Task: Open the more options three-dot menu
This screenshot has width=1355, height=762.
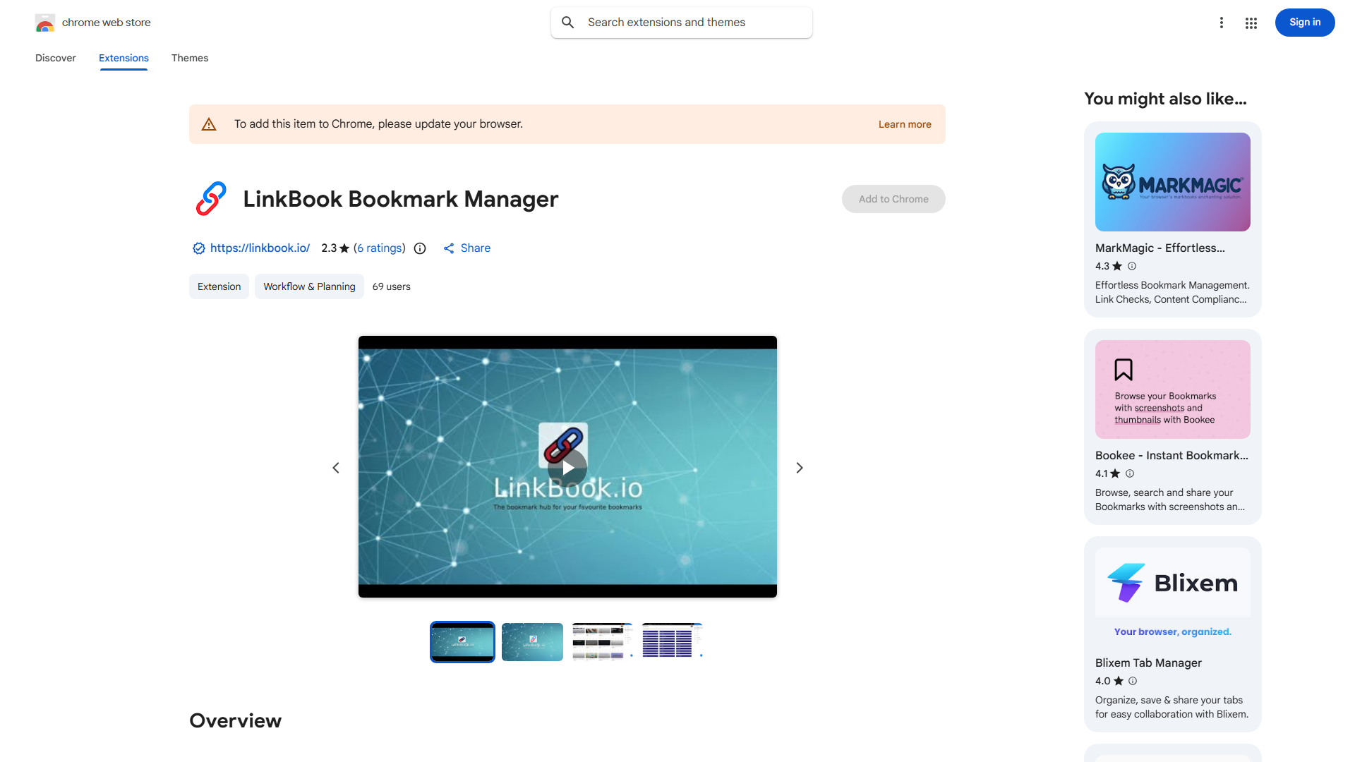Action: pyautogui.click(x=1222, y=23)
